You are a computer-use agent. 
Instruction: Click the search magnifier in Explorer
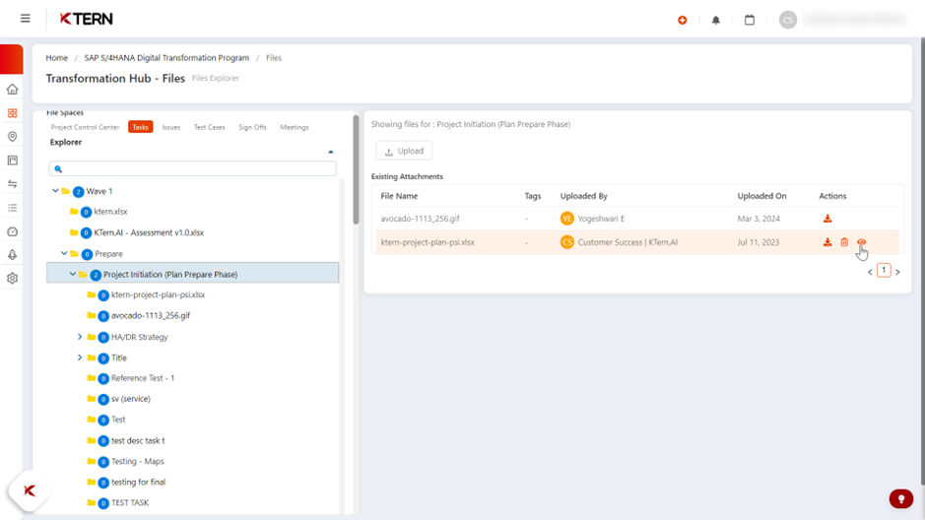[58, 169]
